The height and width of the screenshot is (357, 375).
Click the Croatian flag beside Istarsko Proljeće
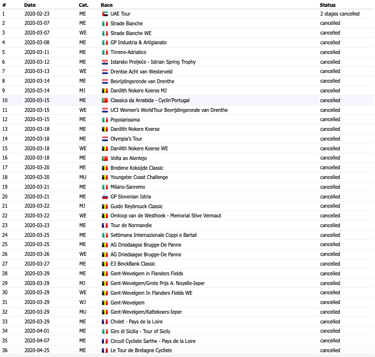click(105, 62)
